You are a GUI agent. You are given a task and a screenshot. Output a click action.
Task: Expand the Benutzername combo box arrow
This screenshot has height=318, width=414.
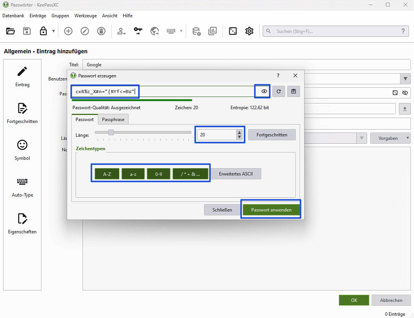point(405,79)
